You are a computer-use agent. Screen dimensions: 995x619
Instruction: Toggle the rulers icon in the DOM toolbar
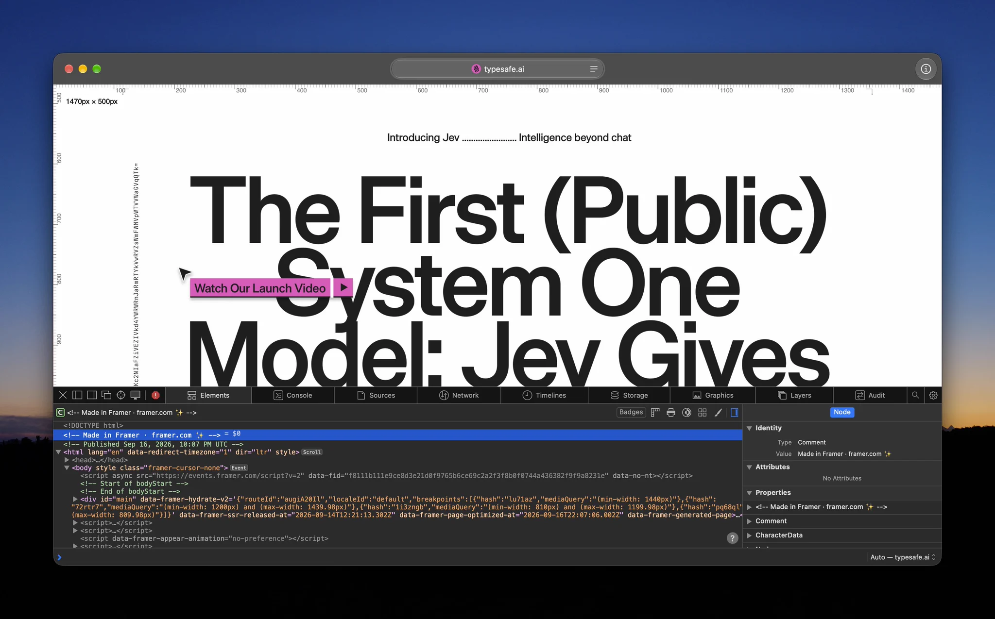coord(655,412)
